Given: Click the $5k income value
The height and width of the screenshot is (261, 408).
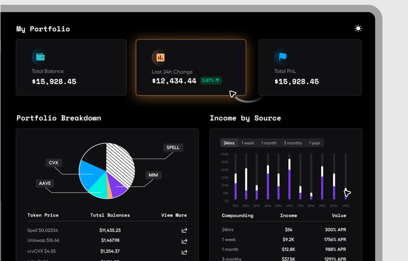Looking at the screenshot, I should pos(288,230).
